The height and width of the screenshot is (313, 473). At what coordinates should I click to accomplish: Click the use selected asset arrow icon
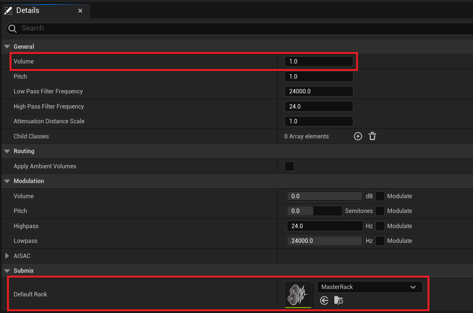tap(324, 301)
